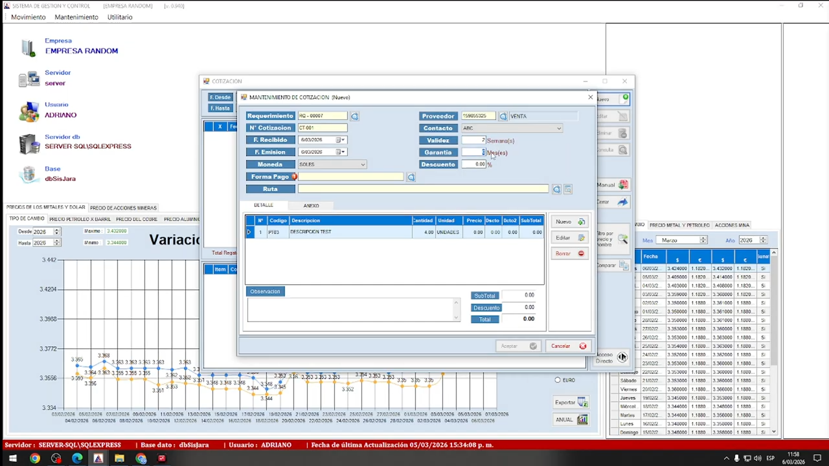Click the Observacion text area

tap(354, 309)
